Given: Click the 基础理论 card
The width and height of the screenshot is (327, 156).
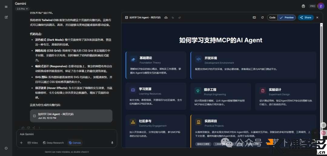Looking at the screenshot, I should (156, 65).
